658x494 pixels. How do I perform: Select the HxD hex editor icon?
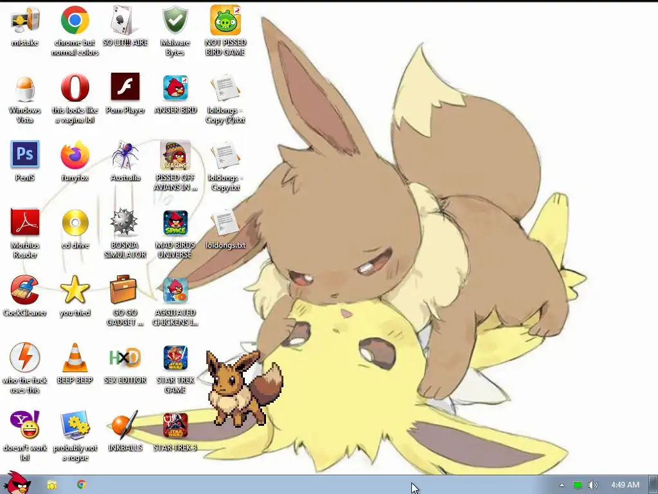tap(125, 358)
